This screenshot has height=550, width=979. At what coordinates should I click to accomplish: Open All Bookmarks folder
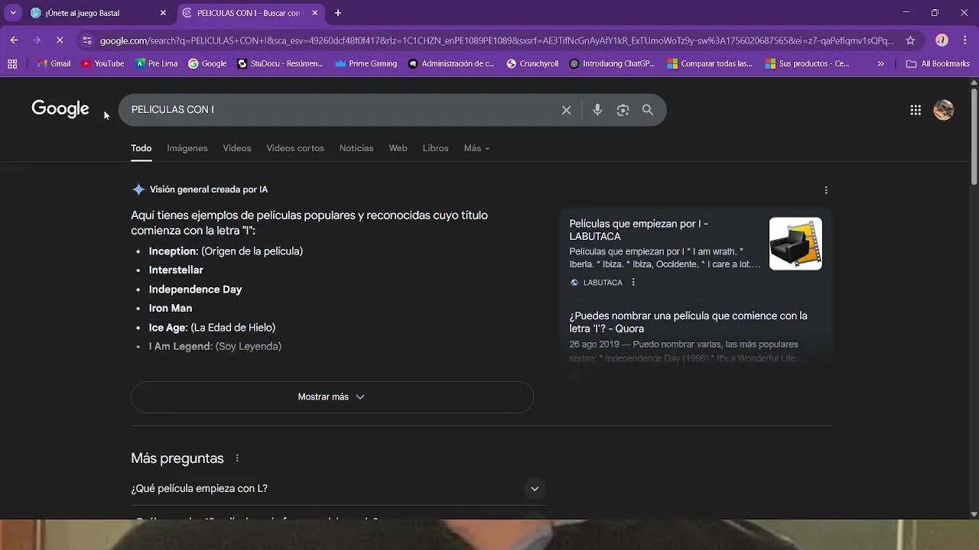[x=938, y=63]
